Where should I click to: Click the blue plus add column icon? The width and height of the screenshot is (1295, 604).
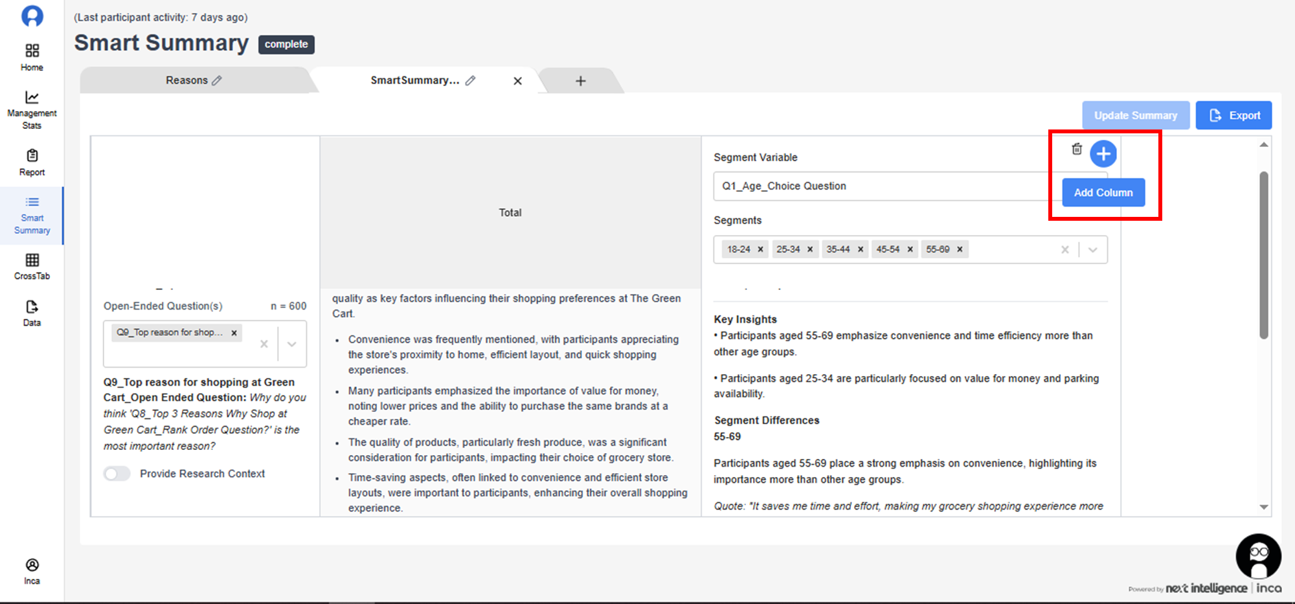pos(1103,154)
